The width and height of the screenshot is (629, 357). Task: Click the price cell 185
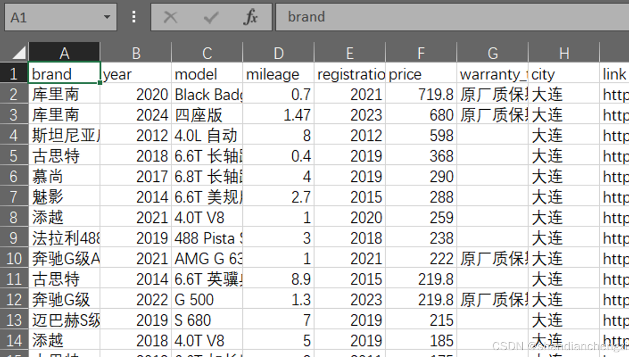[x=421, y=340]
